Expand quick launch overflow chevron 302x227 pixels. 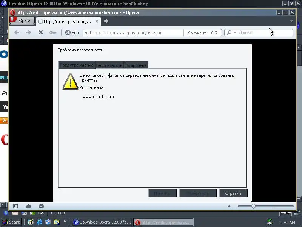(x=65, y=221)
